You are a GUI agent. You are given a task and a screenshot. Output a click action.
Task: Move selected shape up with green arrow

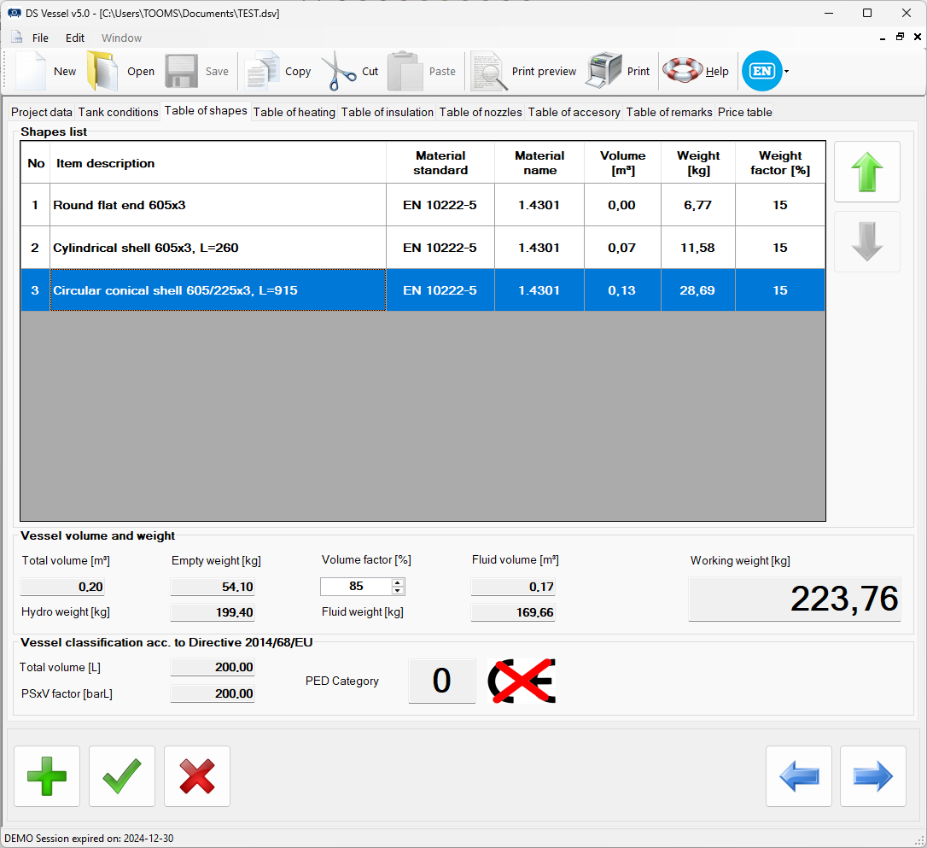pyautogui.click(x=866, y=172)
